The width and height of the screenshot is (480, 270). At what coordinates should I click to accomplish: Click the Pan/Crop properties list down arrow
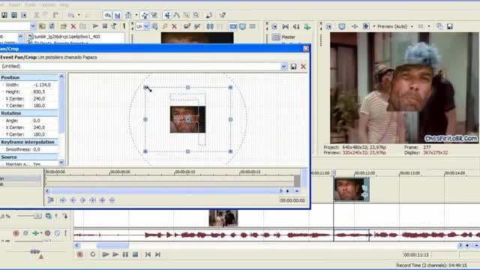[61, 162]
